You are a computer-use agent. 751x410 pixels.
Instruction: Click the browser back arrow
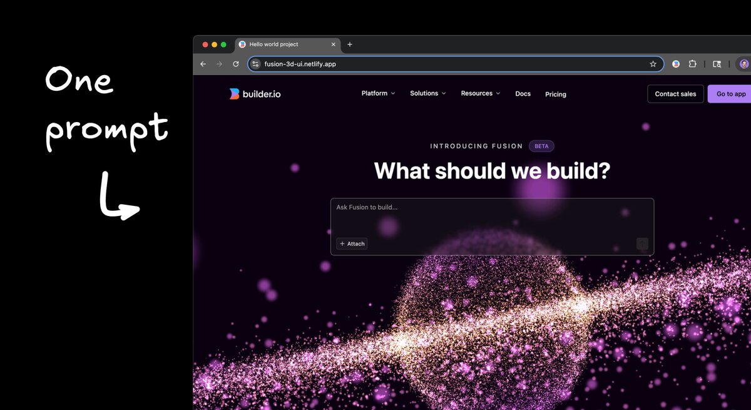point(203,64)
